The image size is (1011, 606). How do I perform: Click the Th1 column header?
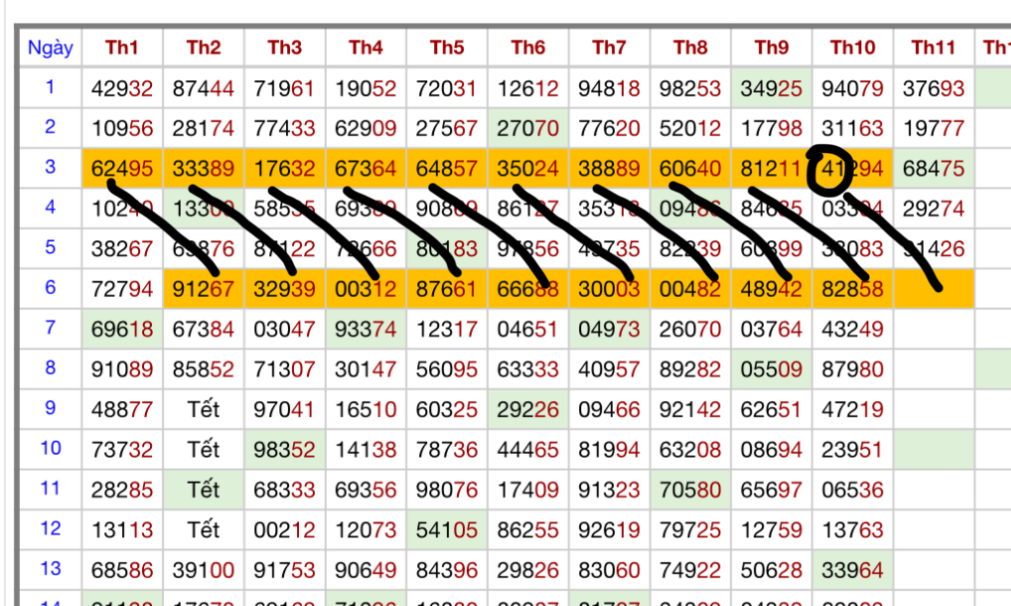click(x=122, y=48)
